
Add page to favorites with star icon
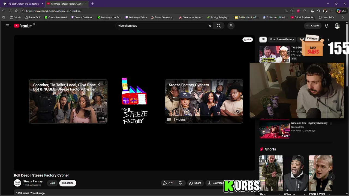(291, 11)
